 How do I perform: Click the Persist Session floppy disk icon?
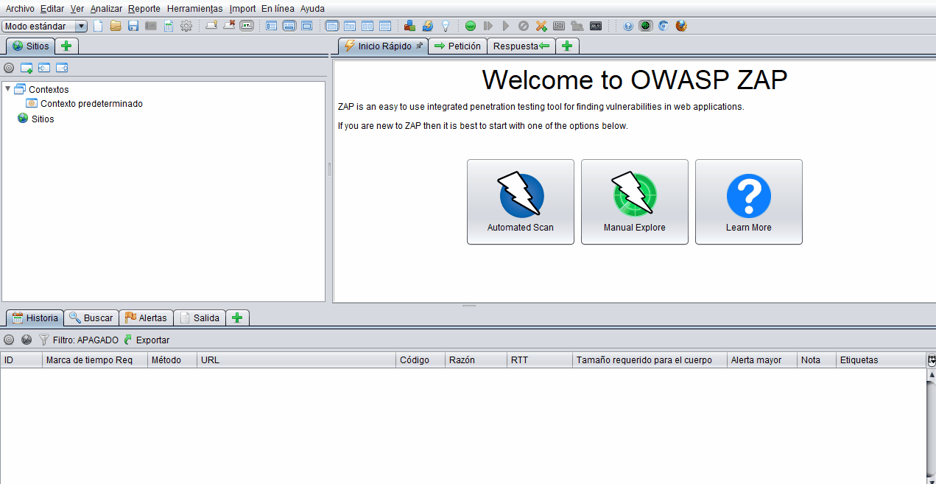tap(133, 26)
